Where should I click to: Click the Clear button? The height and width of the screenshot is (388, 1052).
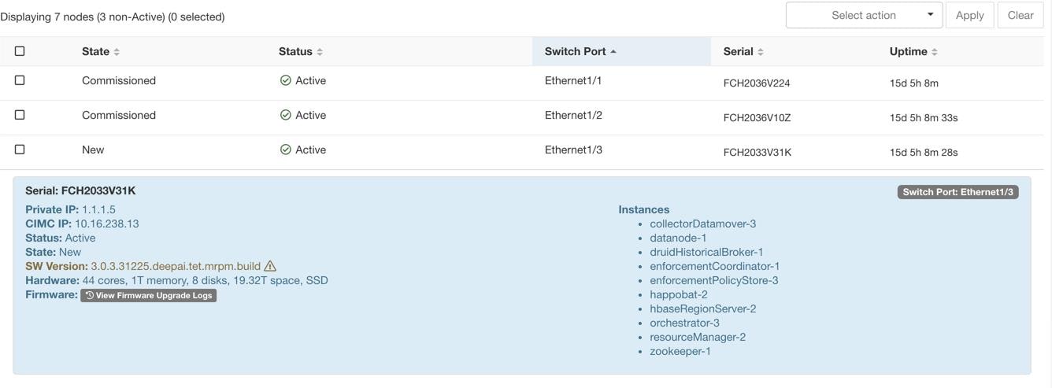click(1021, 15)
